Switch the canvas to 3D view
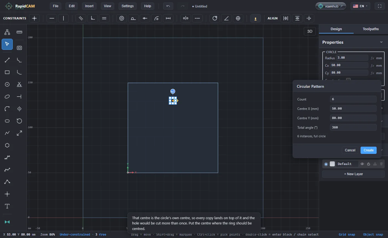The width and height of the screenshot is (388, 238). pyautogui.click(x=310, y=31)
